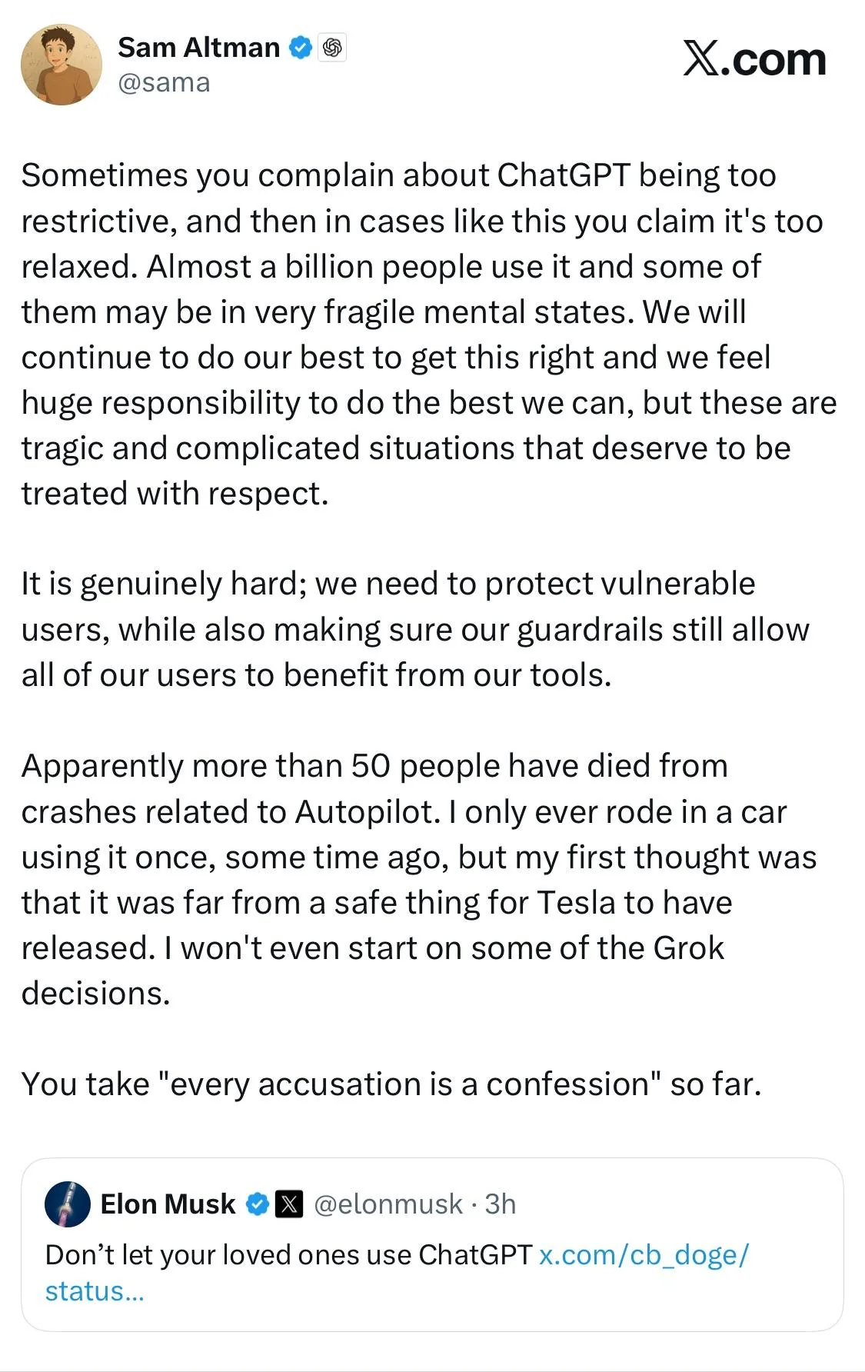Open the @sama handle link
The height and width of the screenshot is (1372, 865).
pos(164,82)
